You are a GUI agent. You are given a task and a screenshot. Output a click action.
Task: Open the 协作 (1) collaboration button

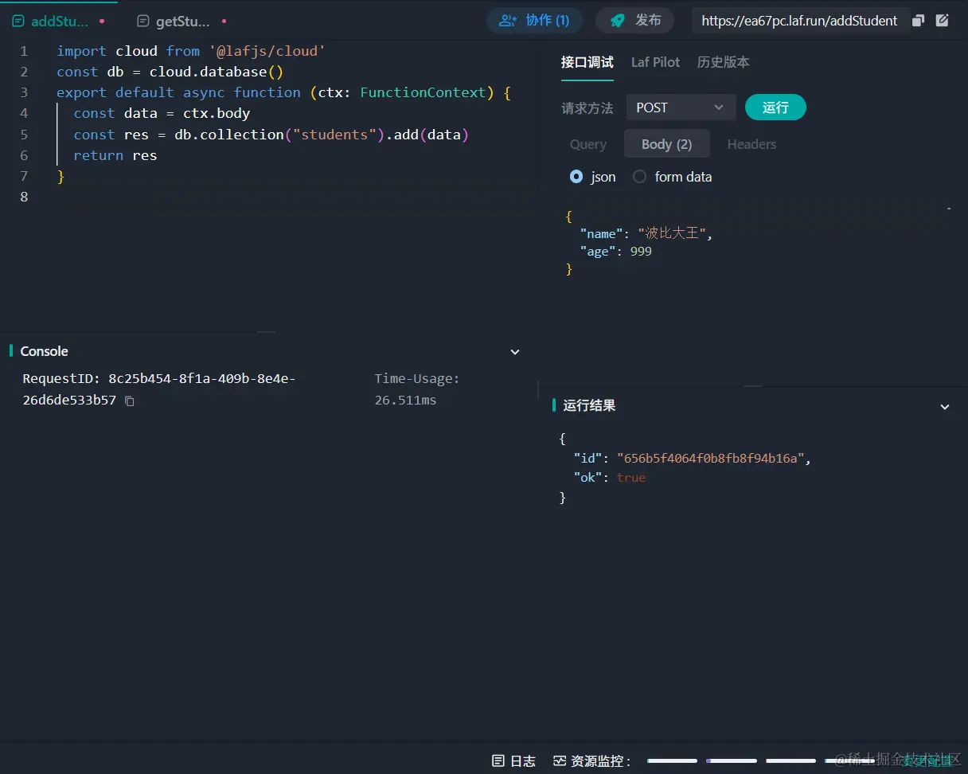pos(534,21)
